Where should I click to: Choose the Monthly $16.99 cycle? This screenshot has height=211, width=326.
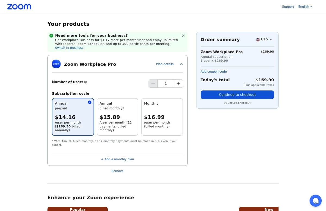(x=162, y=117)
